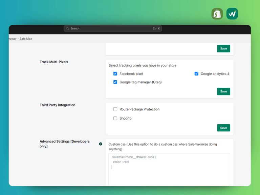This screenshot has width=260, height=195.
Task: Click the topmost Save button
Action: click(223, 49)
